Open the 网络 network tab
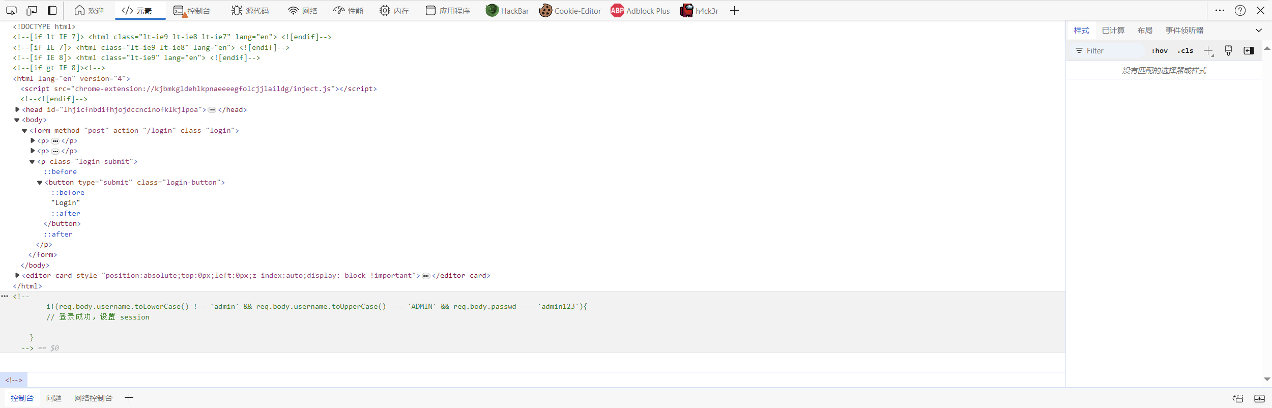This screenshot has width=1272, height=408. (x=302, y=11)
